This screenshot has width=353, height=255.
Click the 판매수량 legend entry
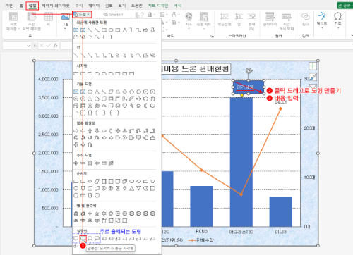tap(201, 240)
